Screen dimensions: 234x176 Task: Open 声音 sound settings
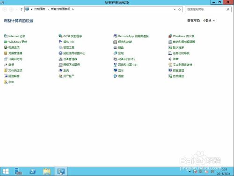(174, 59)
